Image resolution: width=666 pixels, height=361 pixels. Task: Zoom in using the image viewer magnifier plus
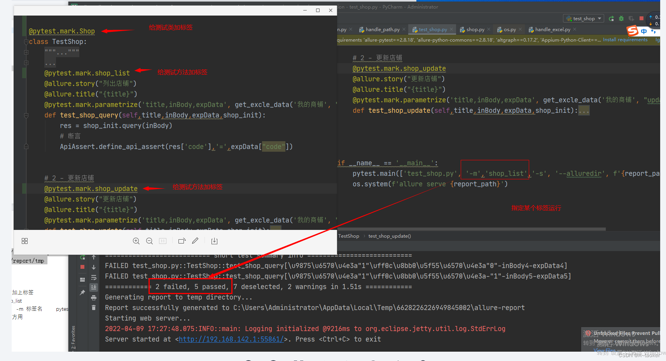tap(136, 241)
